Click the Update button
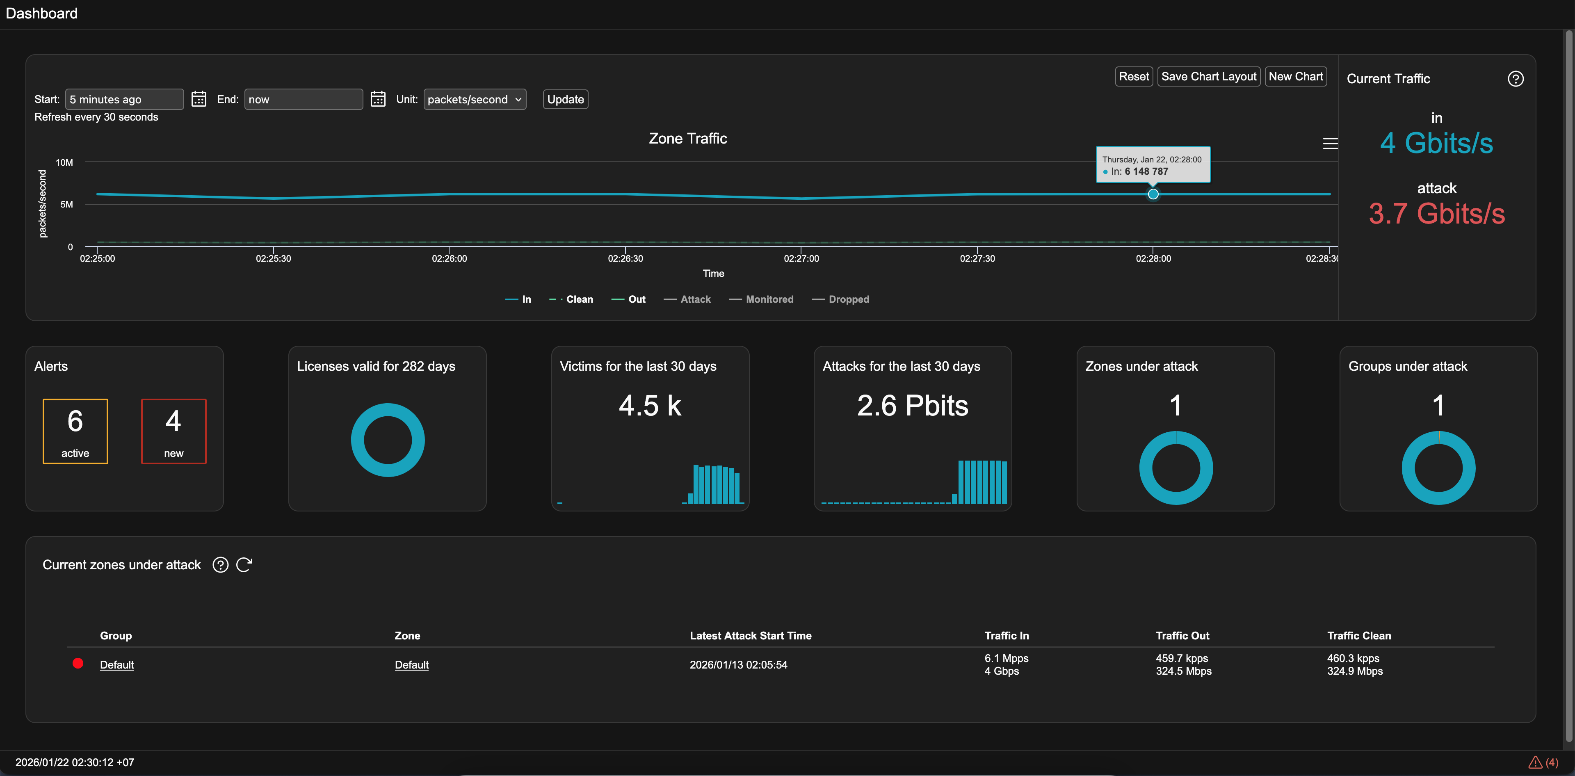This screenshot has height=776, width=1575. [565, 99]
